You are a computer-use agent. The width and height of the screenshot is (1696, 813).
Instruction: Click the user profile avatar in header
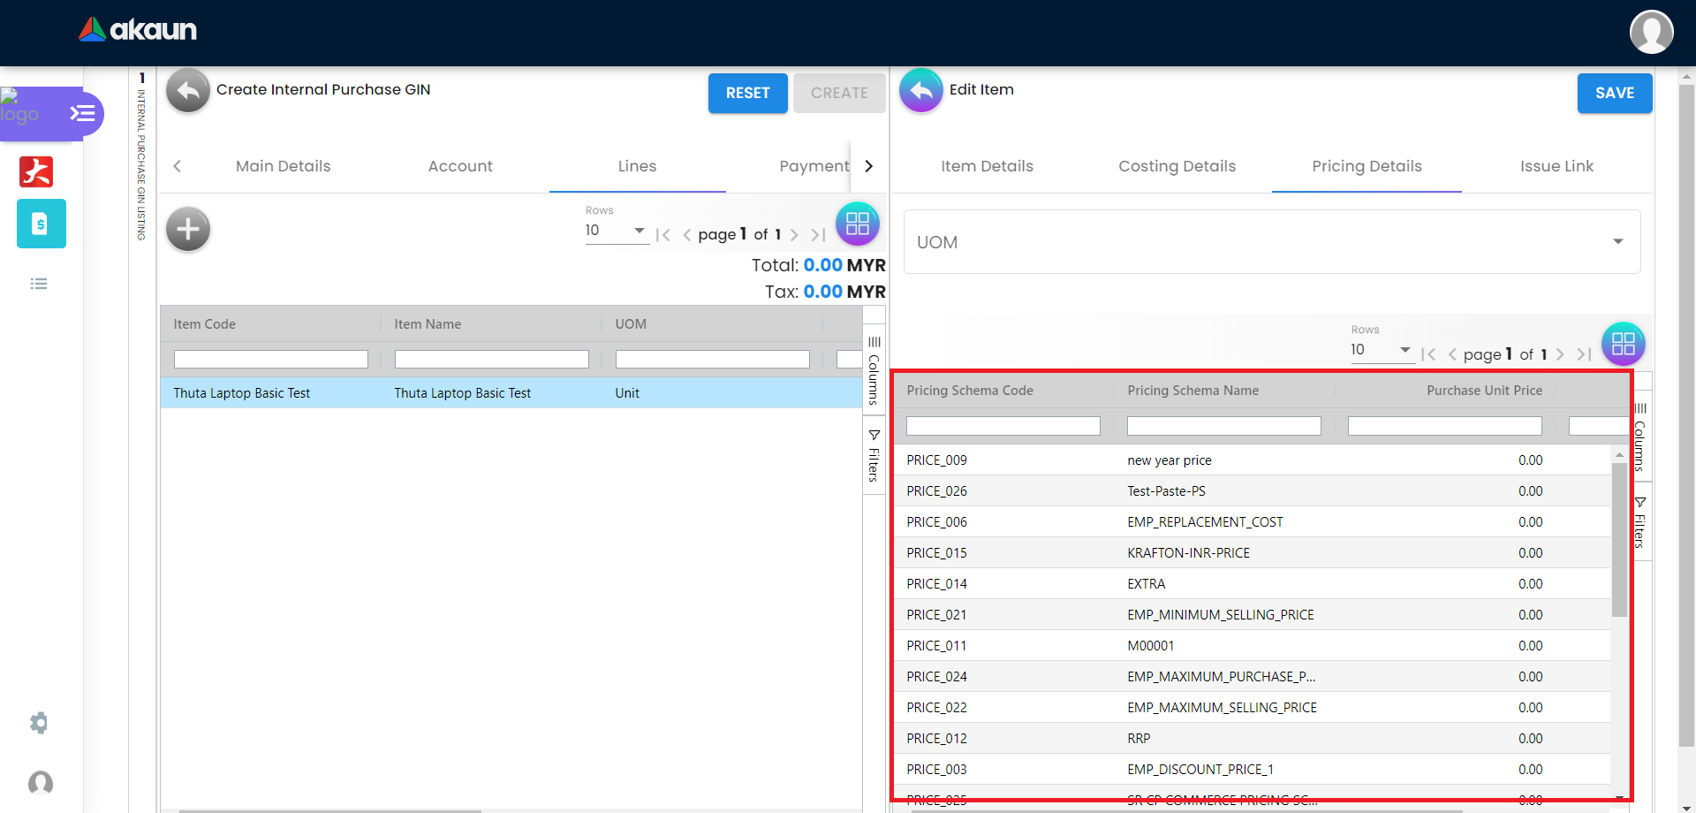(1651, 32)
